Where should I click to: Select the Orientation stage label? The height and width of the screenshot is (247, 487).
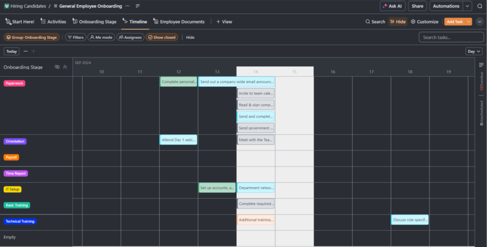coord(15,141)
